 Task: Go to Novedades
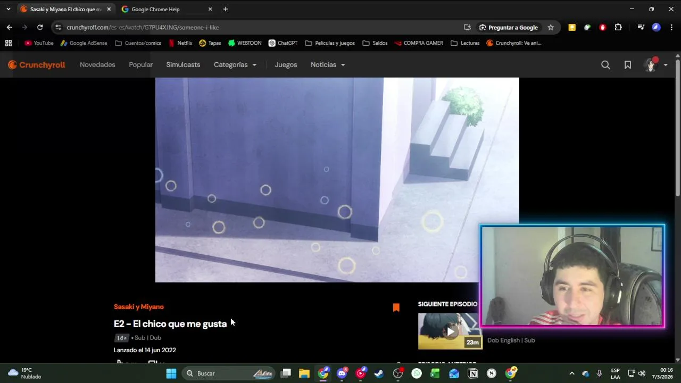point(97,65)
